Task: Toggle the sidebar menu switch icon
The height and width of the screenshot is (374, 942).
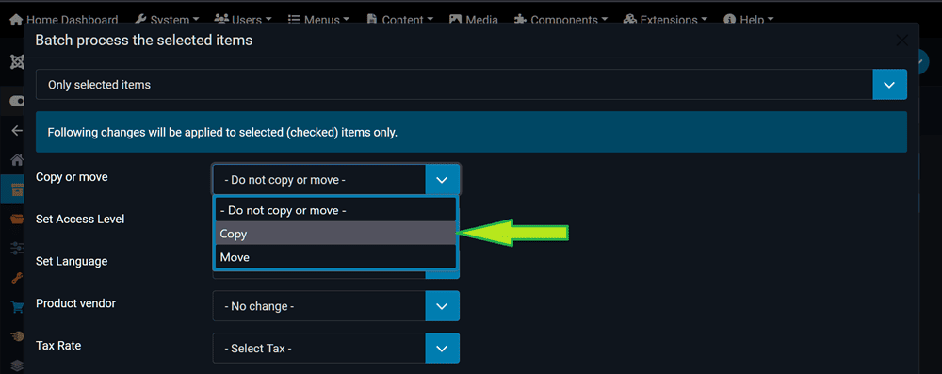Action: 17,102
